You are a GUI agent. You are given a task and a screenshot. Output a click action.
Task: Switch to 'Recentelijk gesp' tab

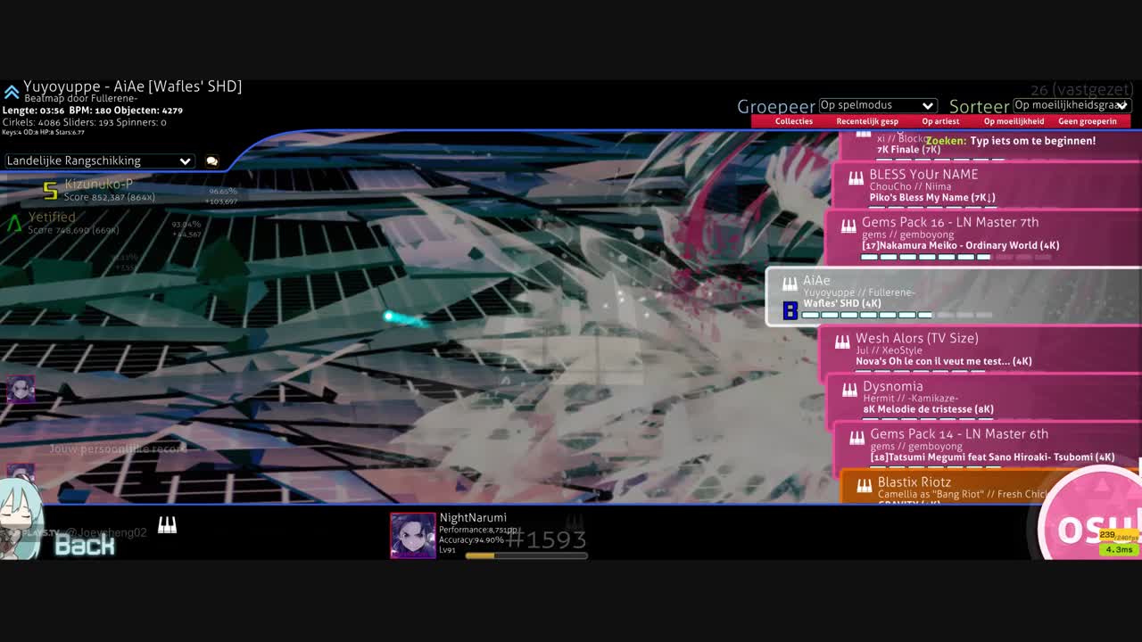[867, 121]
